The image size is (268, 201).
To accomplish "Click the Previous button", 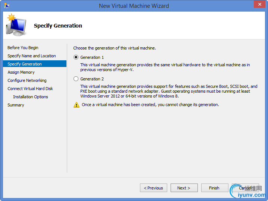I will pyautogui.click(x=153, y=188).
